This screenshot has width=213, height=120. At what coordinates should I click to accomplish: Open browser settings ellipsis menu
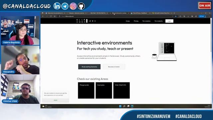[209, 16]
